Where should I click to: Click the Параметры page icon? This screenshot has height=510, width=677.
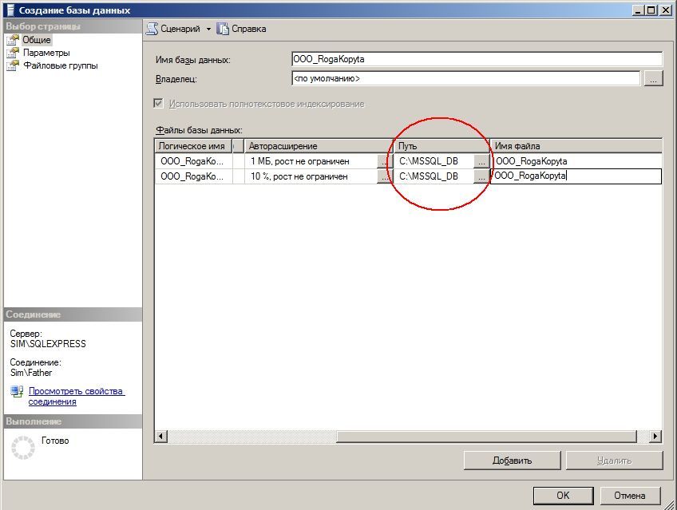[13, 53]
